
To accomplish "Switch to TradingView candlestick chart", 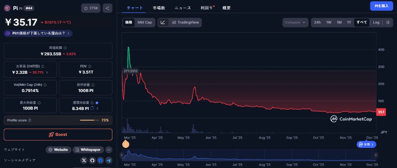I will tap(185, 22).
